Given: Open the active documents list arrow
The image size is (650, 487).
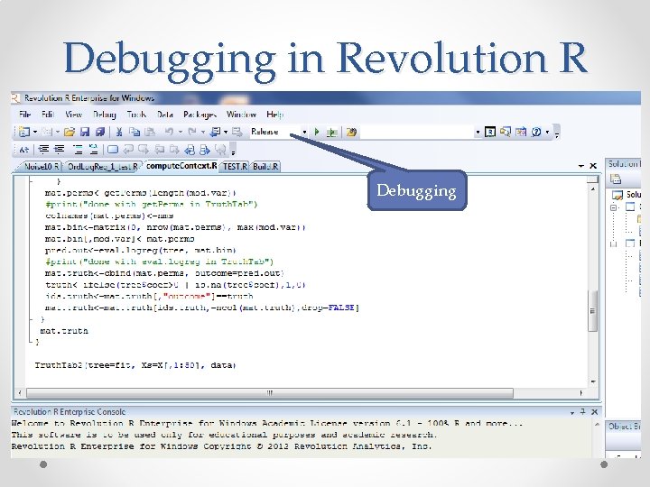Looking at the screenshot, I should click(x=581, y=166).
